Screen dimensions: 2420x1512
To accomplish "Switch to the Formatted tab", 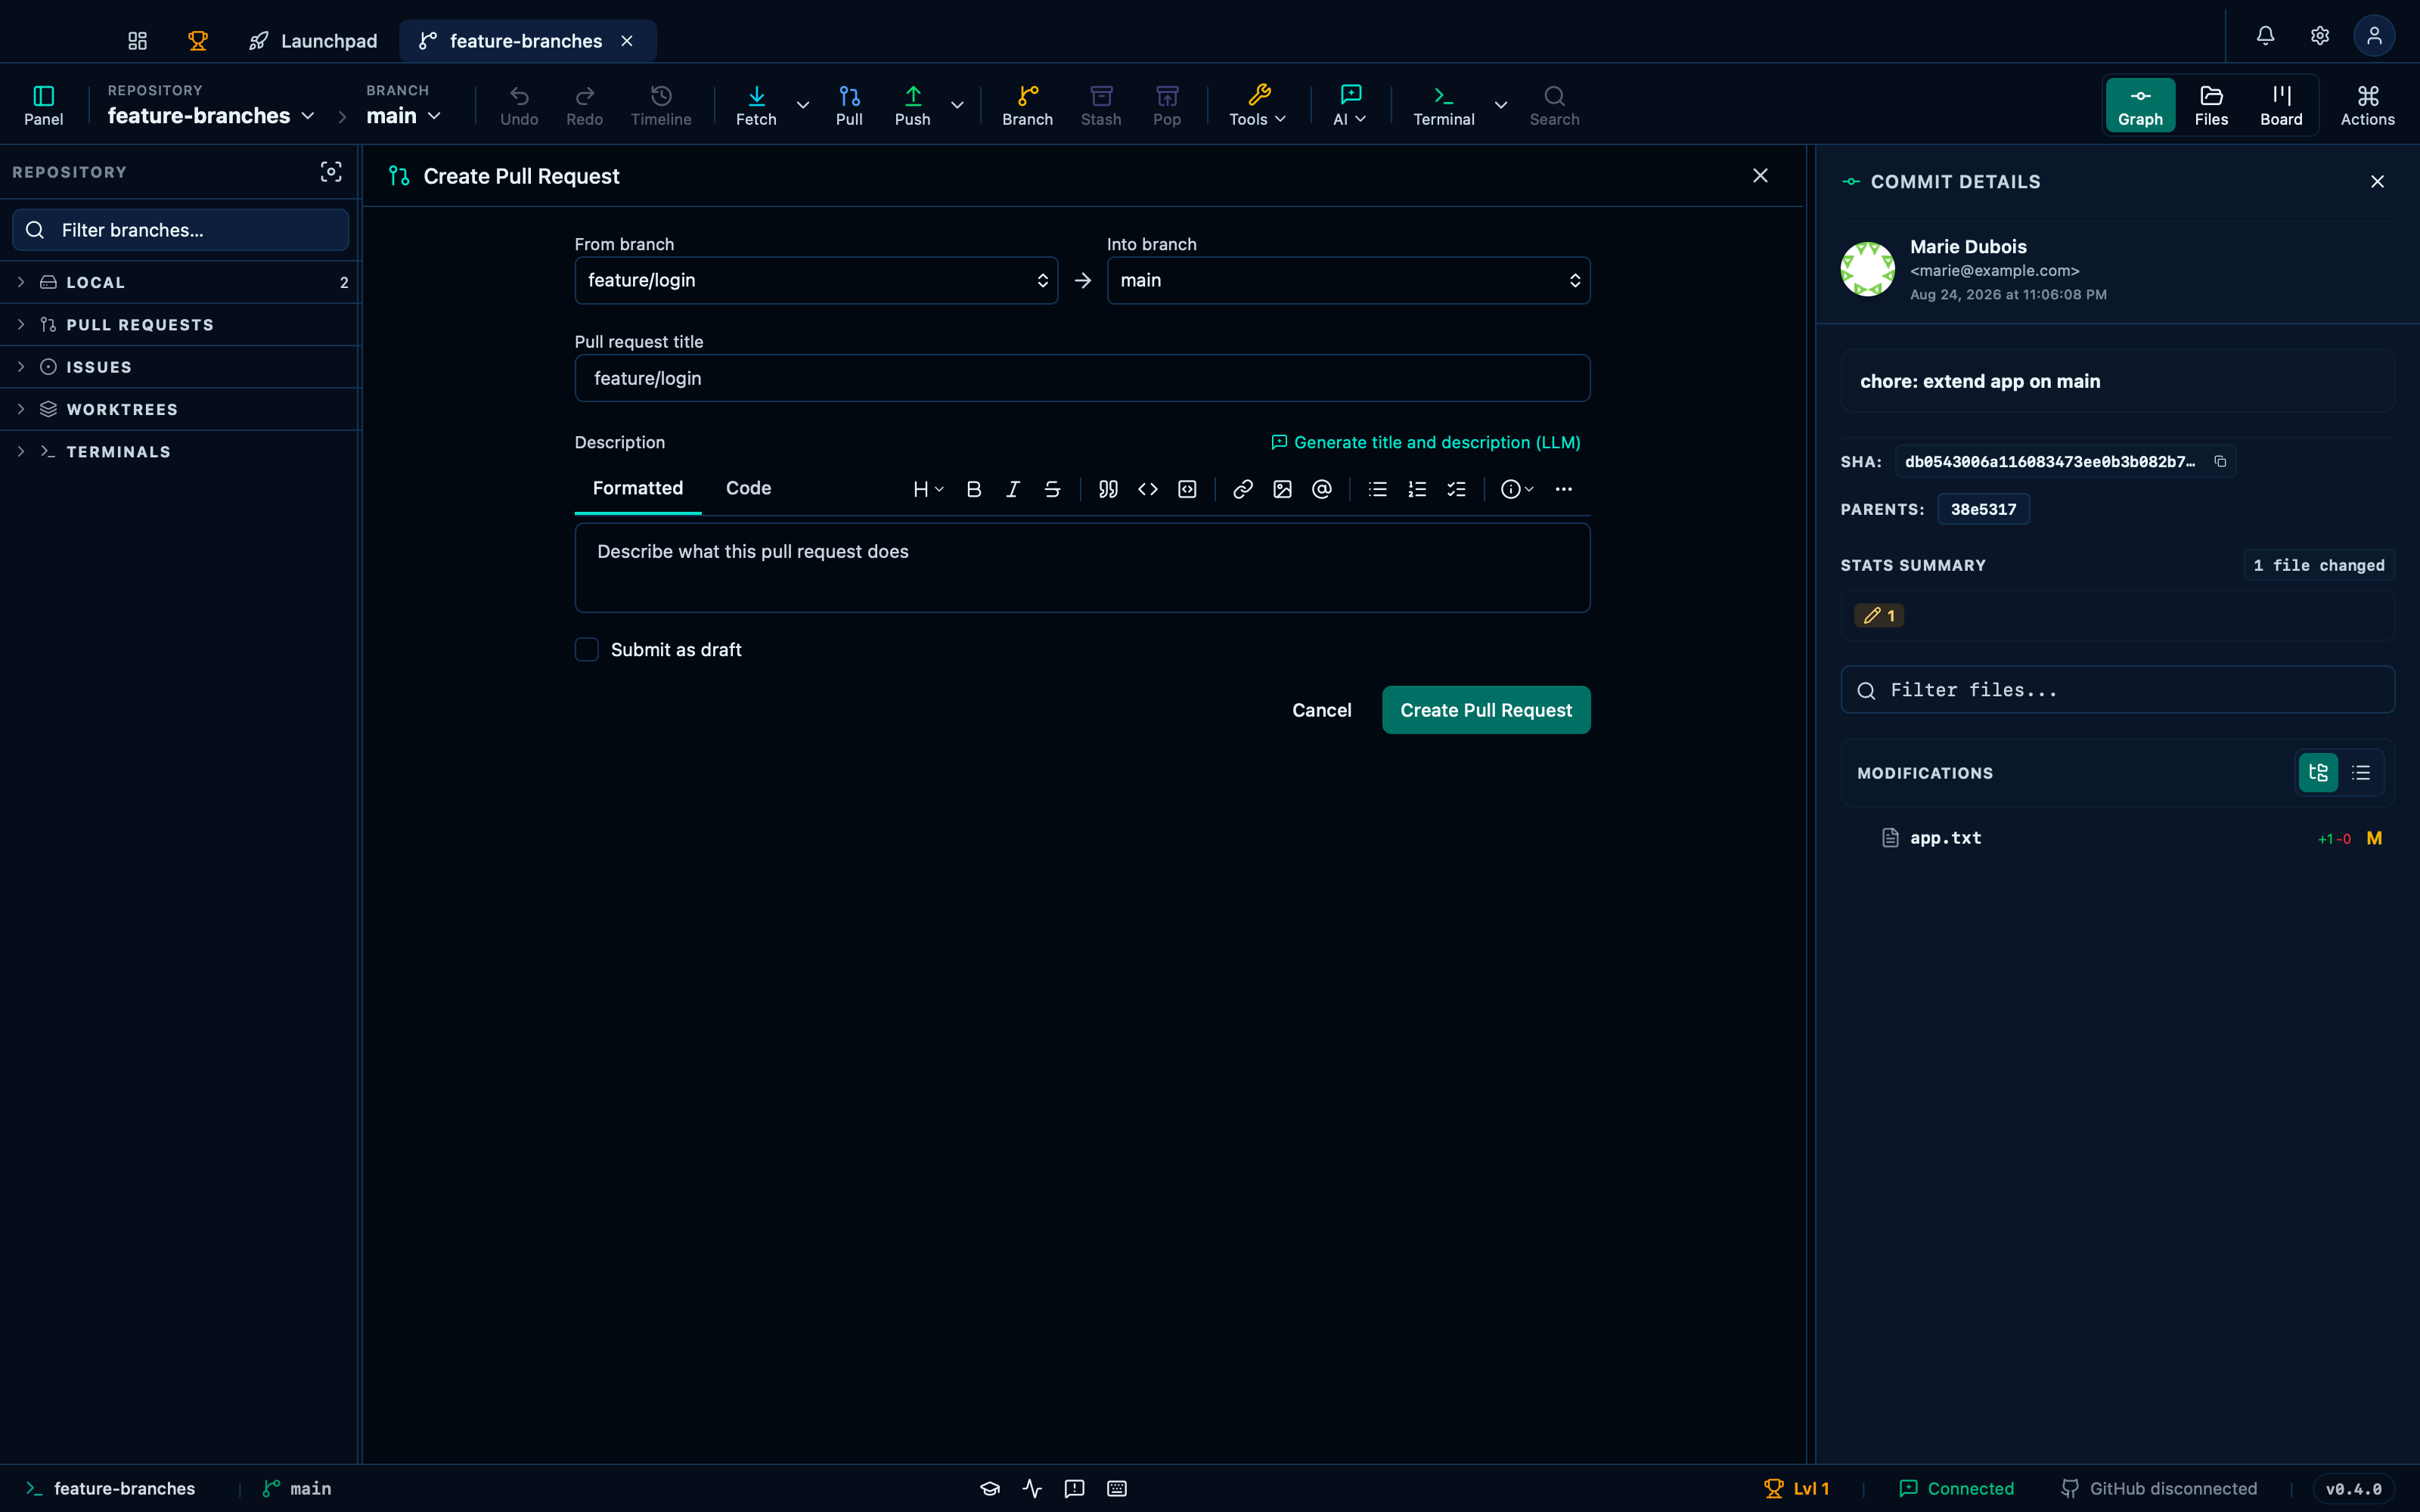I will coord(637,488).
